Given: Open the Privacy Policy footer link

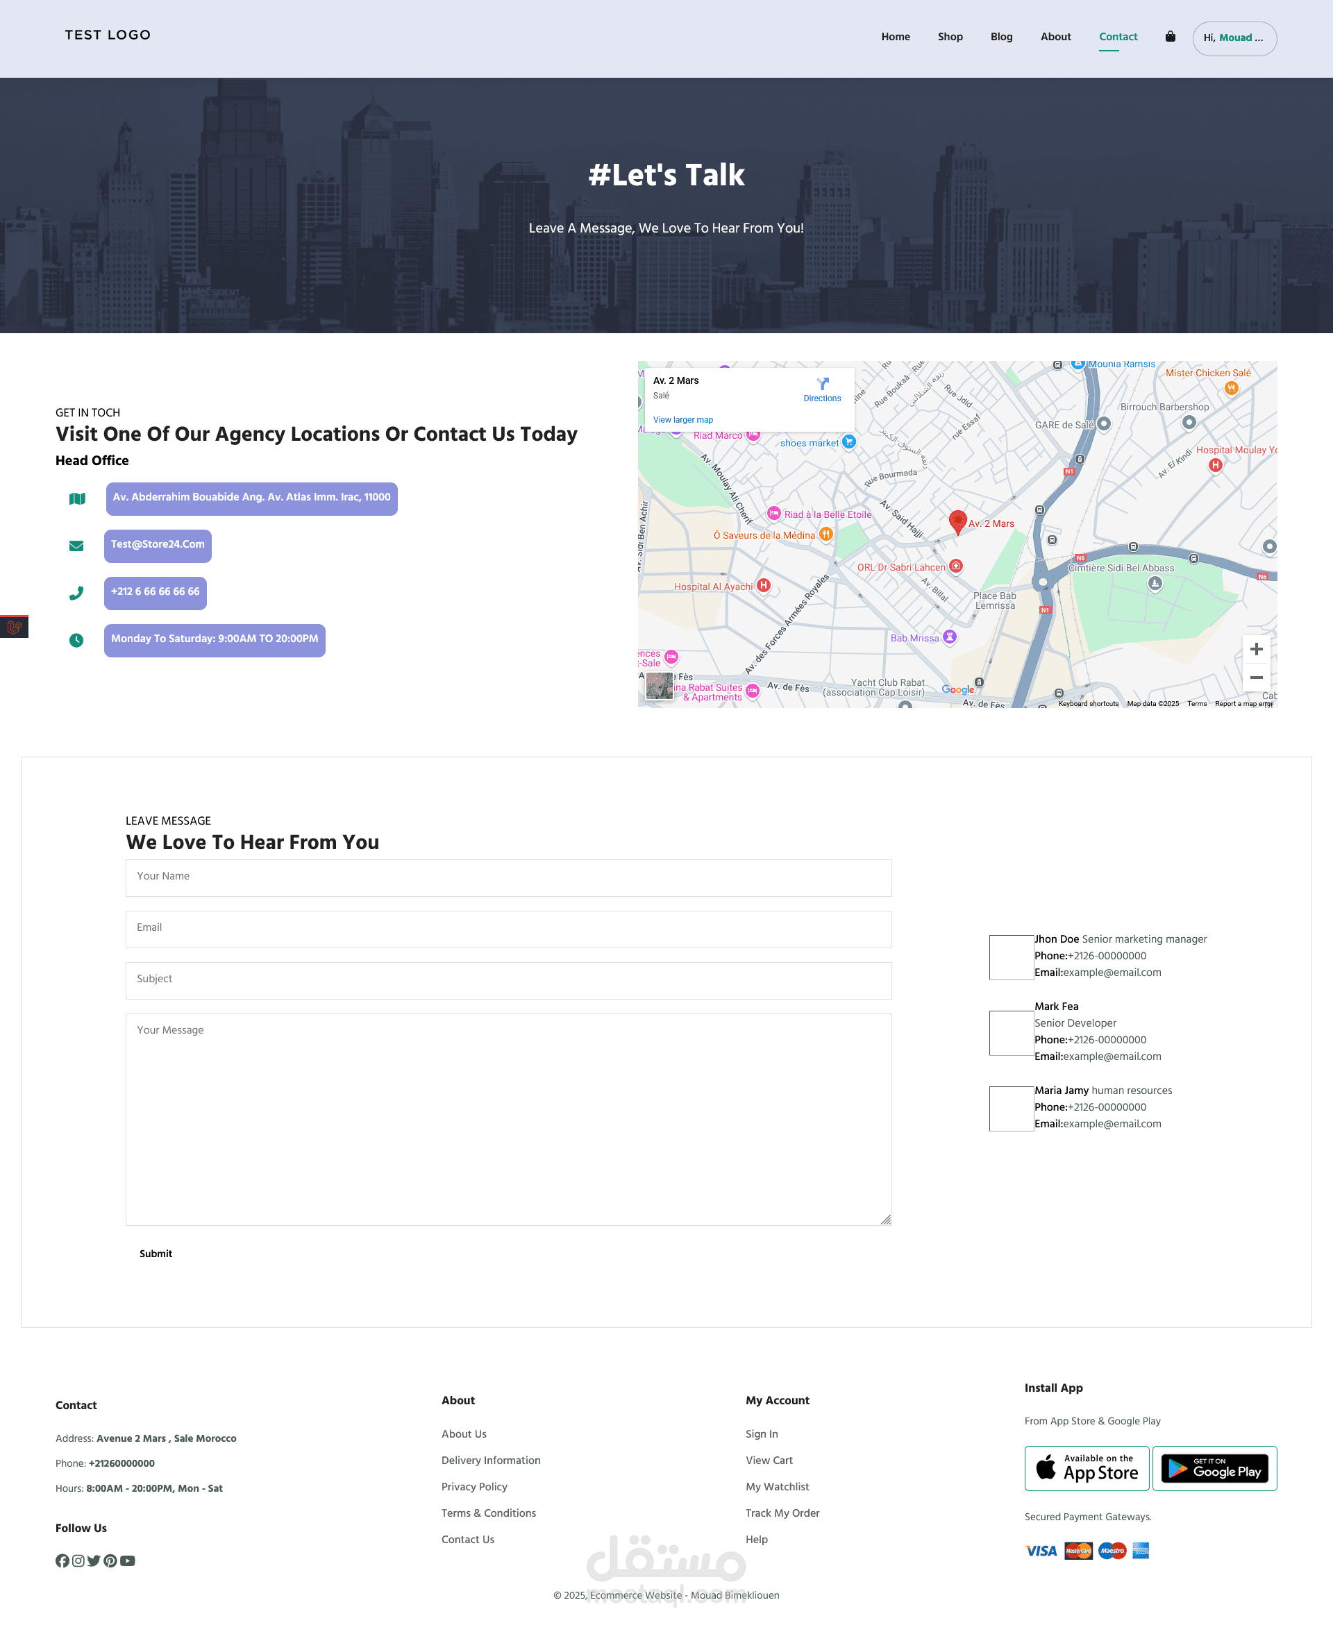Looking at the screenshot, I should click(473, 1487).
